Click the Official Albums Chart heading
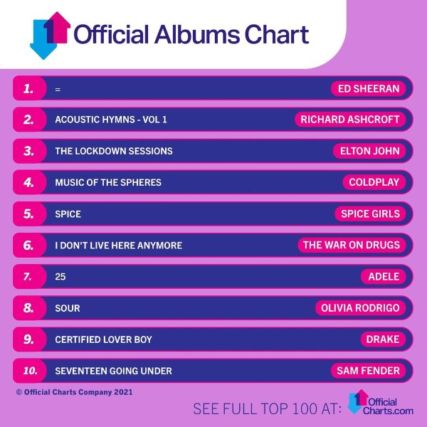 (191, 34)
